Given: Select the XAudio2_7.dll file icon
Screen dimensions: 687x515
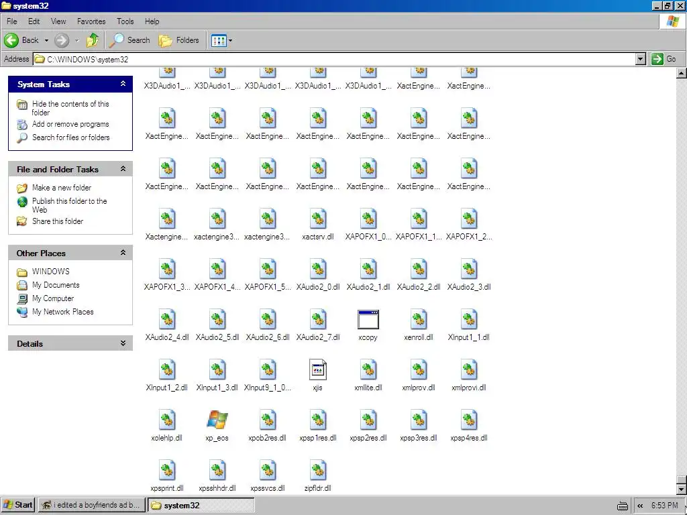Looking at the screenshot, I should (317, 320).
